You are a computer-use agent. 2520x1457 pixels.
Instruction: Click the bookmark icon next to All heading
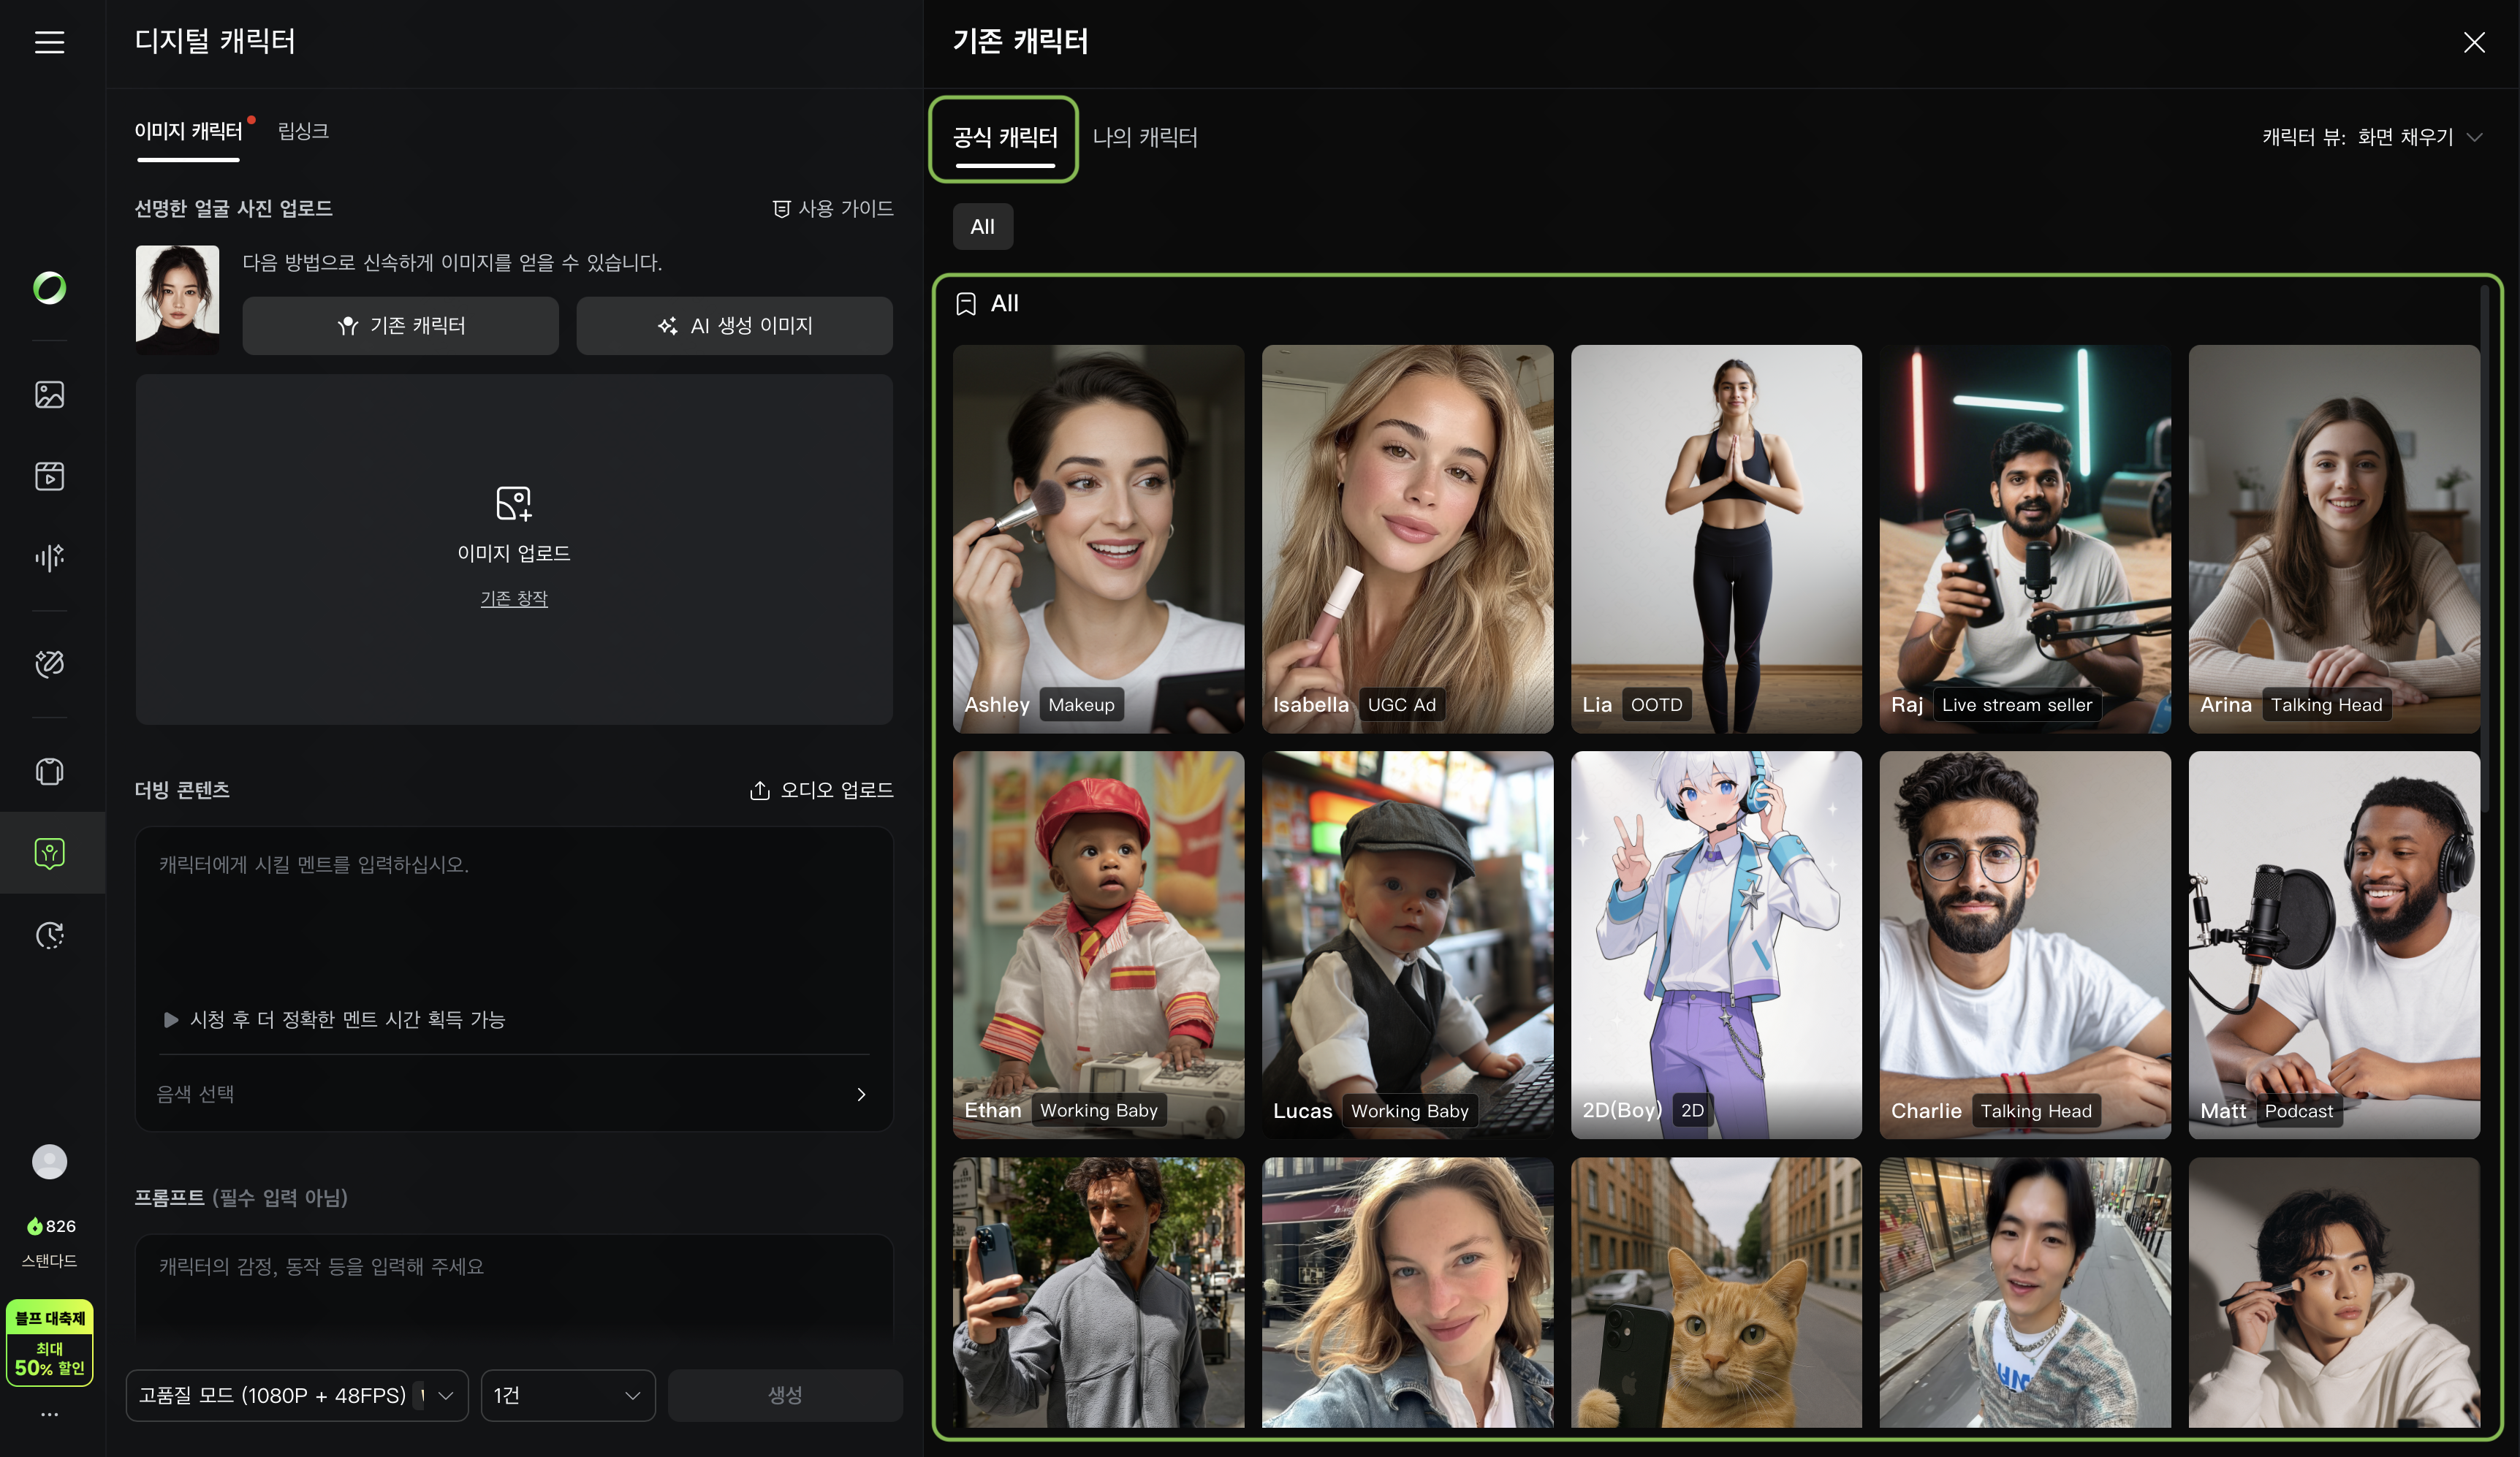966,304
